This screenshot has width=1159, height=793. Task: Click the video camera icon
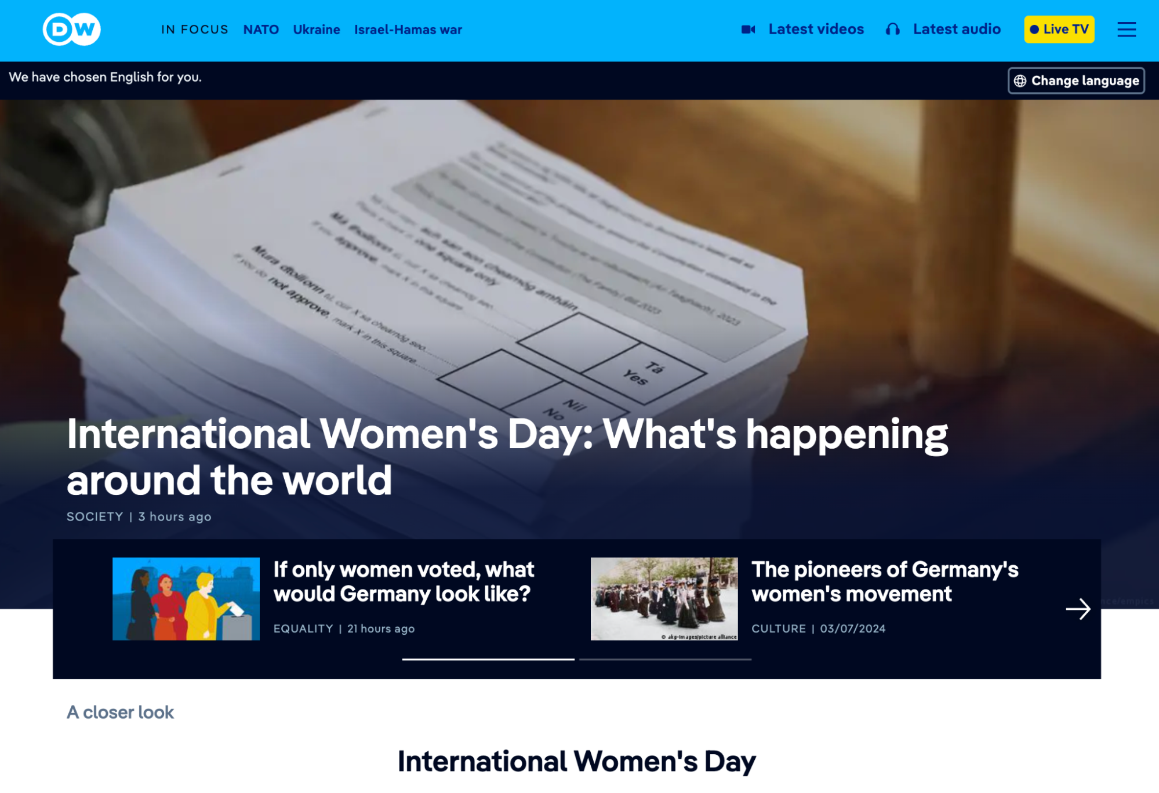pyautogui.click(x=748, y=30)
